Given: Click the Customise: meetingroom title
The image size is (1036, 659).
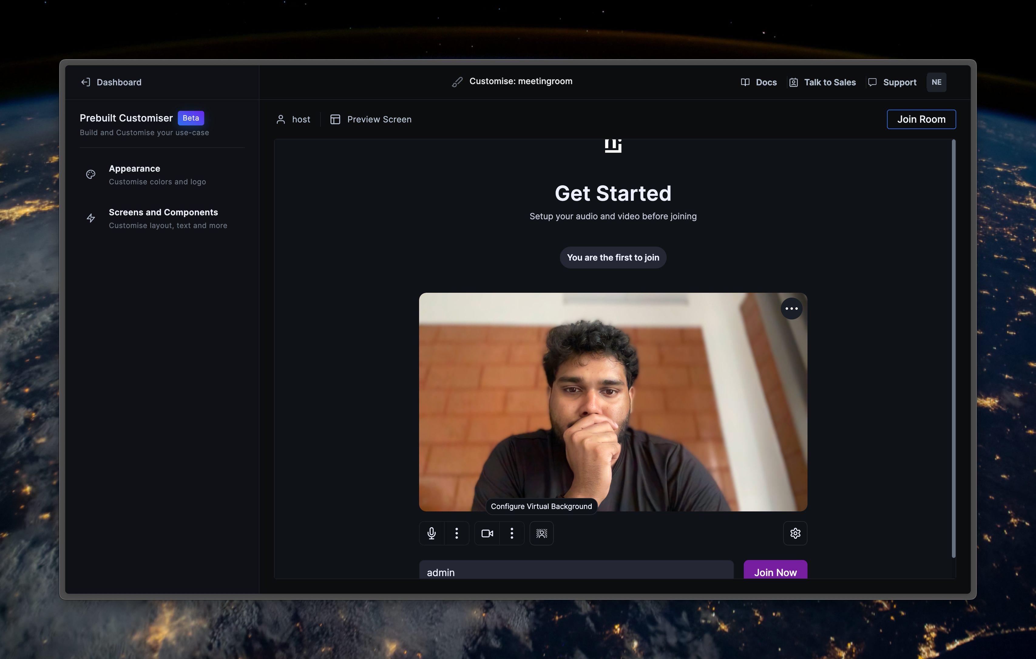Looking at the screenshot, I should click(x=521, y=81).
